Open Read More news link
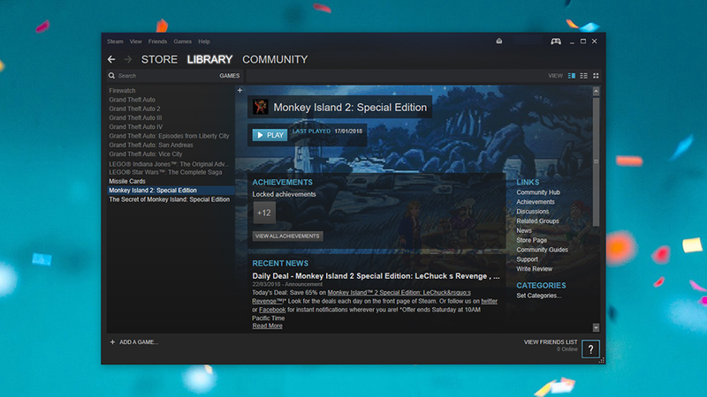Image resolution: width=707 pixels, height=397 pixels. (268, 326)
